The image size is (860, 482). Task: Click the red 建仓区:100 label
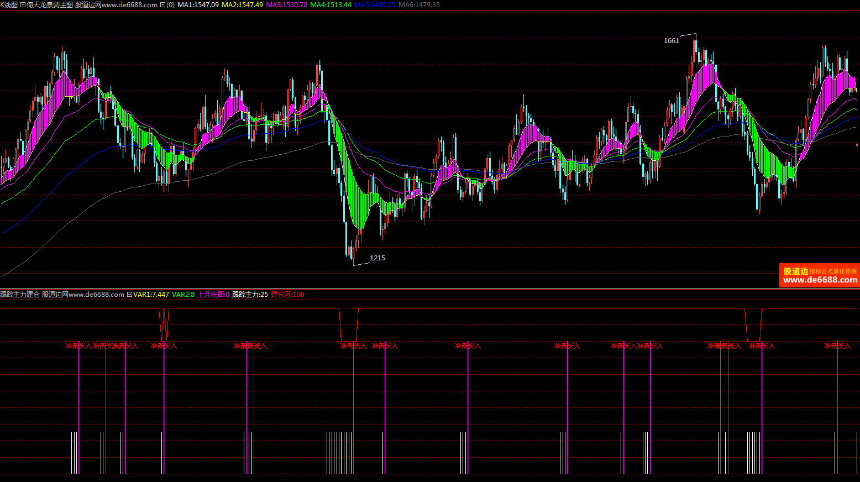tap(287, 295)
